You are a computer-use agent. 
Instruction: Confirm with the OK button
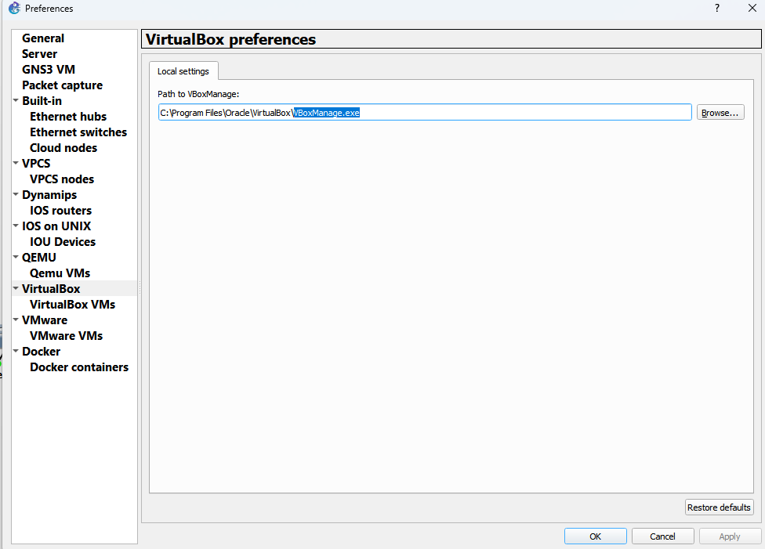595,536
